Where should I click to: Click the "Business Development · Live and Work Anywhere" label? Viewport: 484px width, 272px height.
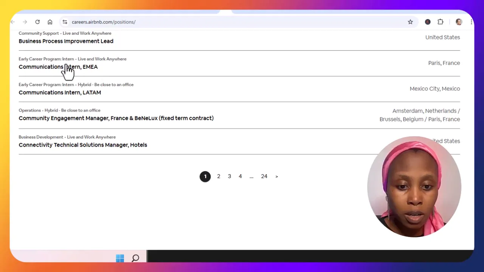pyautogui.click(x=67, y=137)
